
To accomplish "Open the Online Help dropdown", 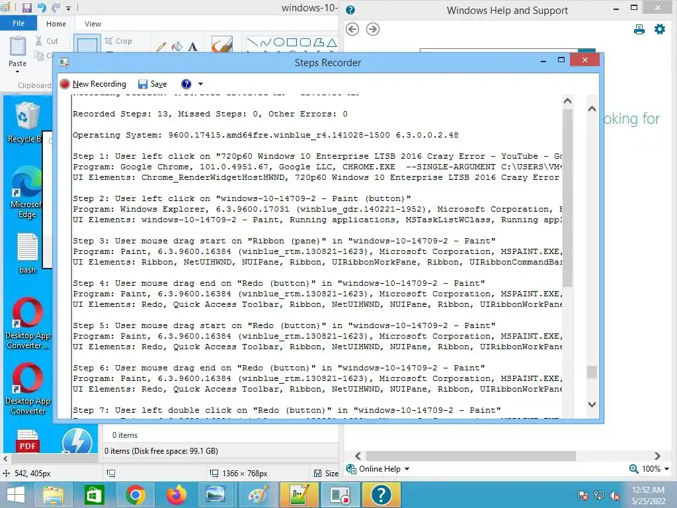I will [x=378, y=469].
